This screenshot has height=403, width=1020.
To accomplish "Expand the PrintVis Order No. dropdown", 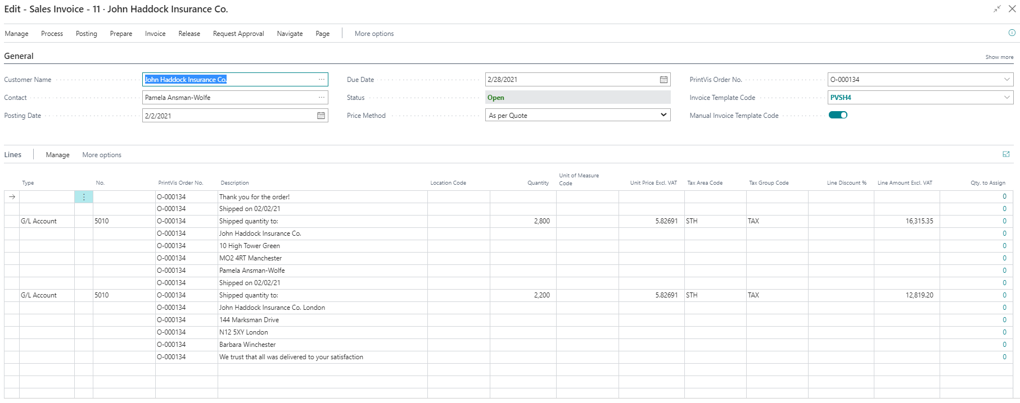I will click(x=1007, y=80).
